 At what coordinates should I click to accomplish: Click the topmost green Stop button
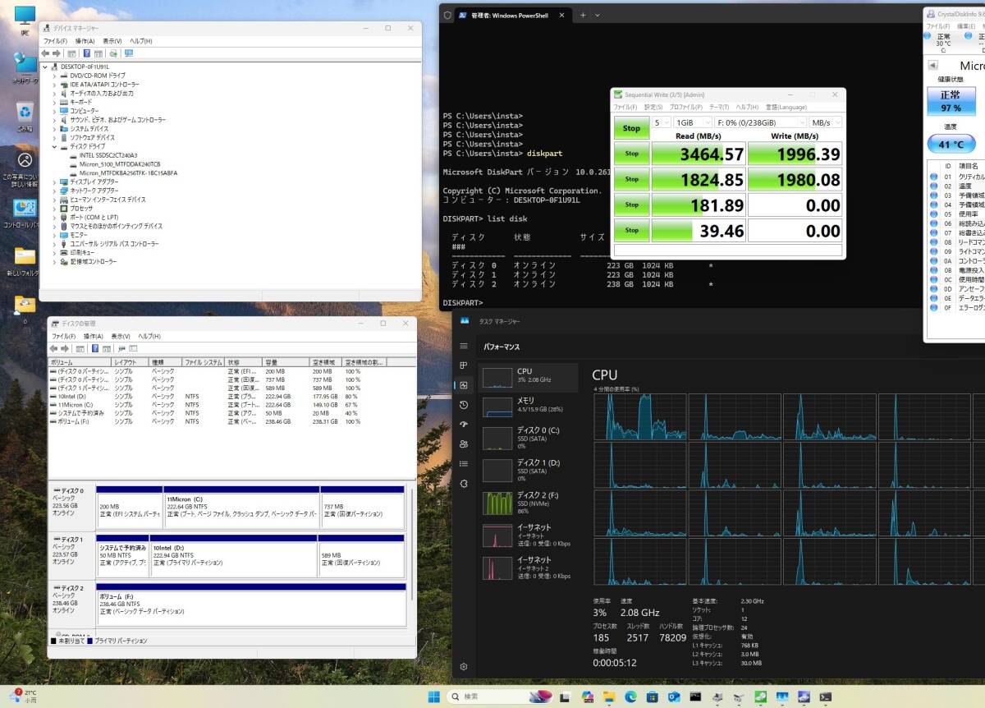coord(631,127)
